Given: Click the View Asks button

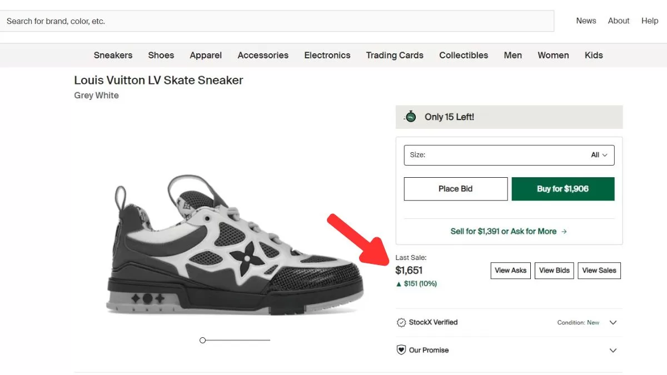Looking at the screenshot, I should pyautogui.click(x=510, y=271).
